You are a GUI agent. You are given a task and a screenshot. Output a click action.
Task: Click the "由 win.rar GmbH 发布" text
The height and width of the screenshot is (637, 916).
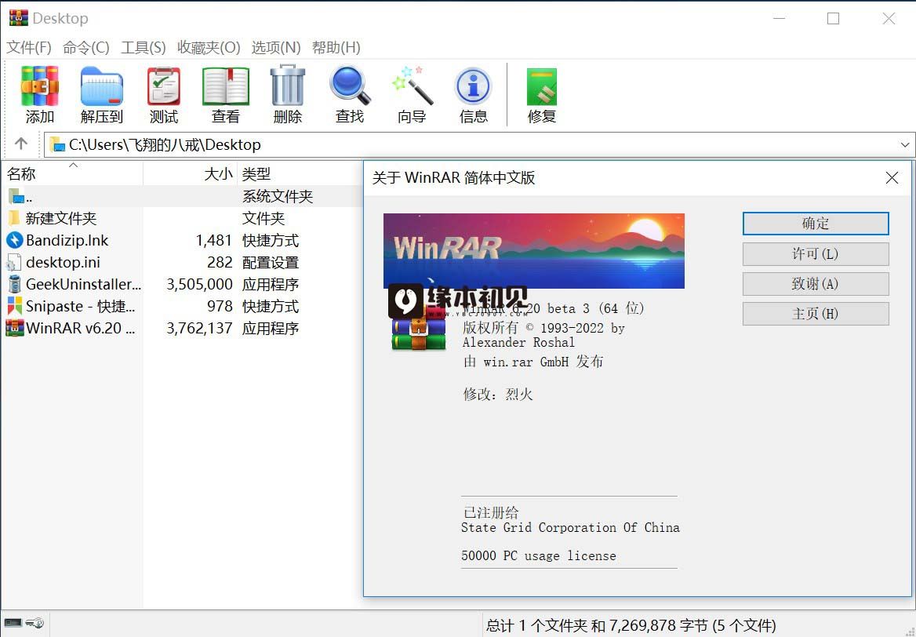[533, 362]
